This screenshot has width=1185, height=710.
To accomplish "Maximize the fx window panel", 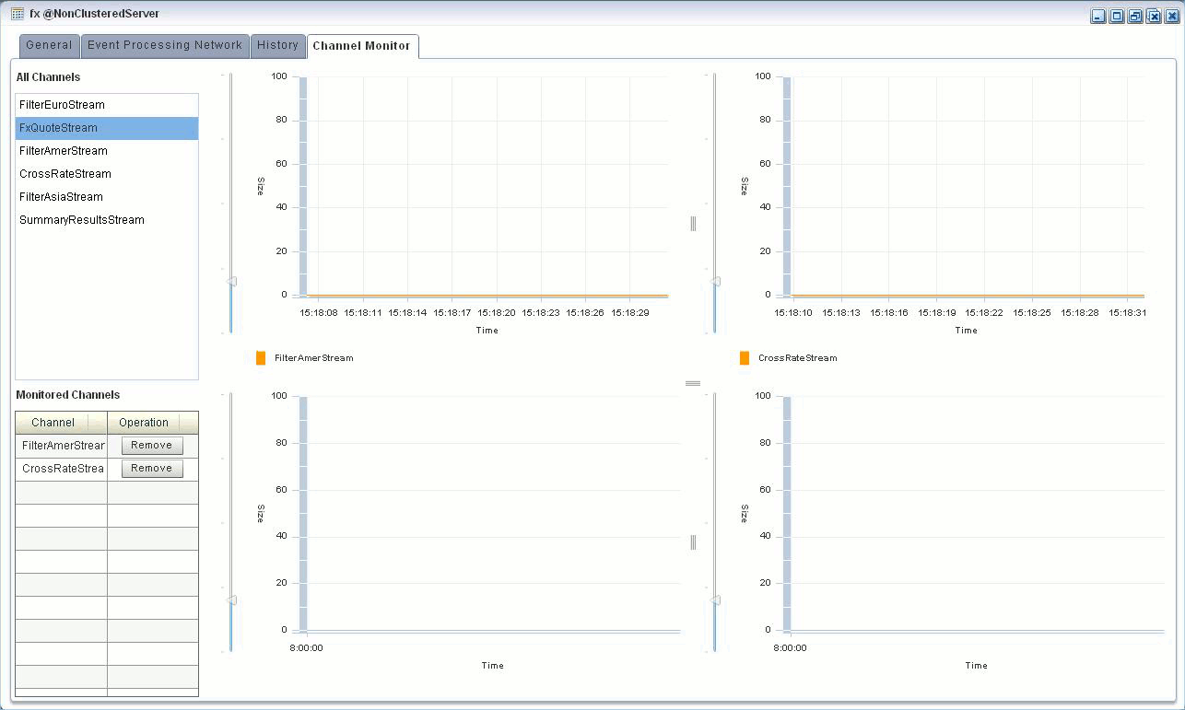I will tap(1117, 17).
